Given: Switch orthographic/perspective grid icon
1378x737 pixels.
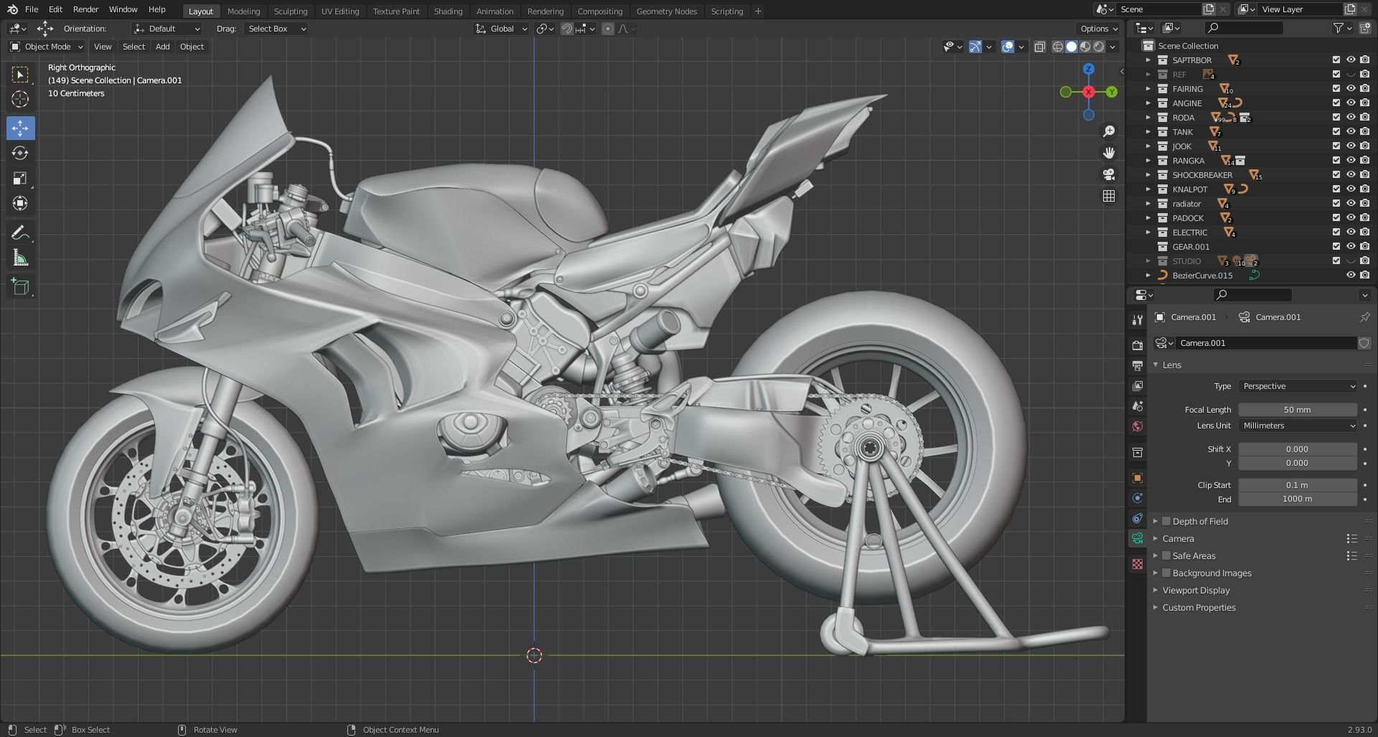Looking at the screenshot, I should click(x=1109, y=195).
